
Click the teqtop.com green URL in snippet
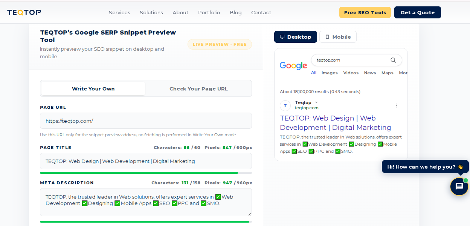[307, 108]
